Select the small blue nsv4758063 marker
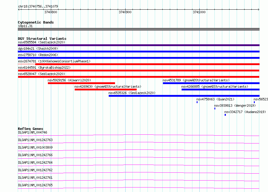The height and width of the screenshot is (192, 268). 197,102
